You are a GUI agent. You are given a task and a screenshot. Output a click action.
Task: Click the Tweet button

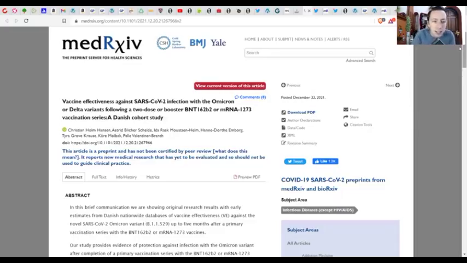tap(295, 161)
